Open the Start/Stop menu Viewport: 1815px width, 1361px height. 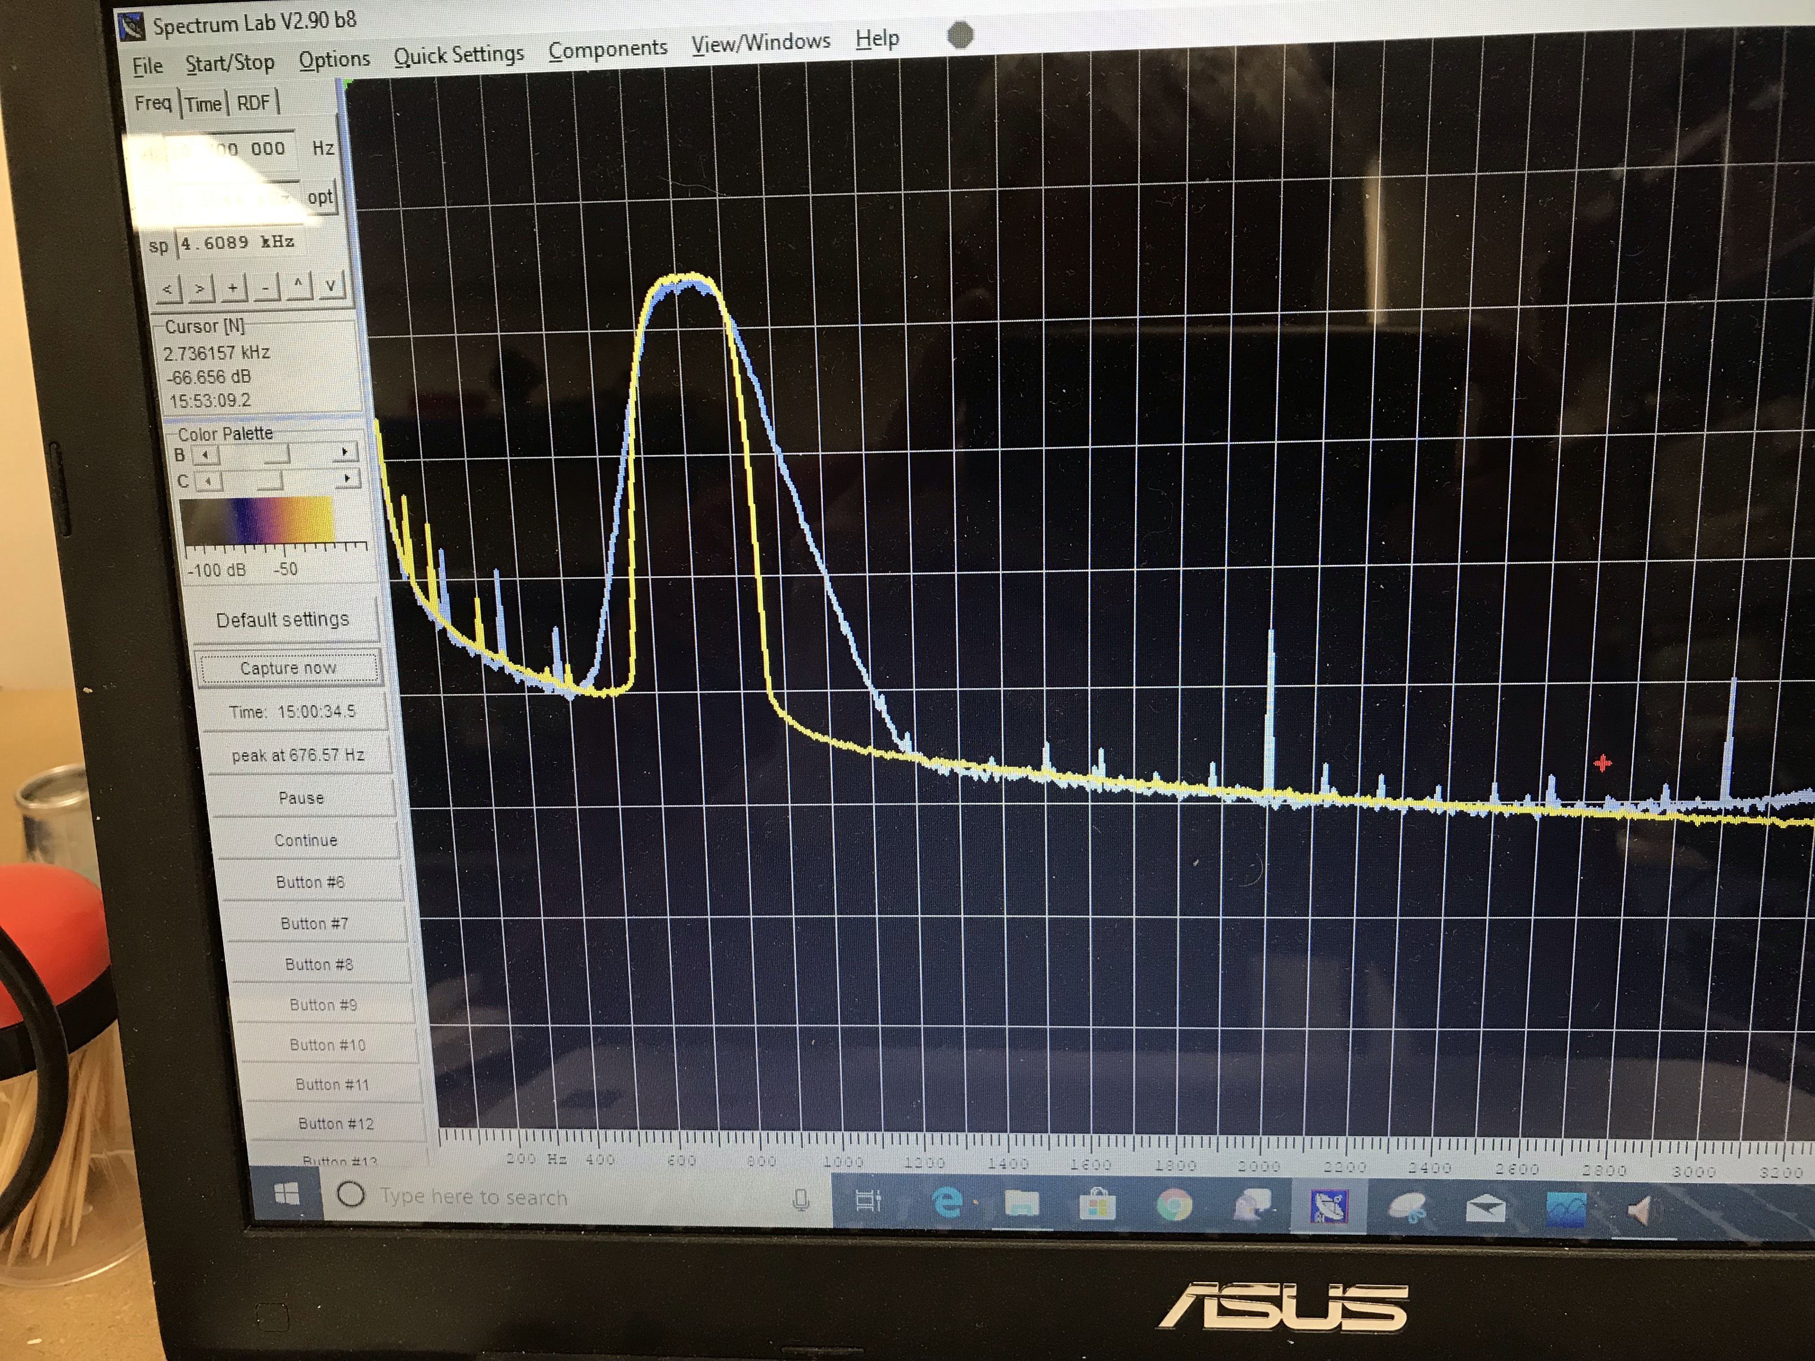click(230, 63)
